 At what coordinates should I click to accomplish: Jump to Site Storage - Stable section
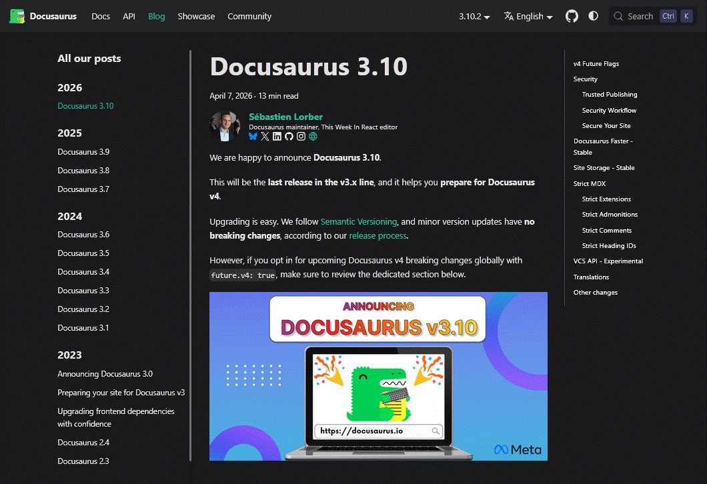(x=604, y=167)
